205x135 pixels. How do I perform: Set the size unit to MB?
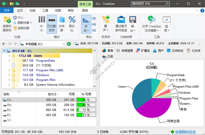[x=94, y=24]
